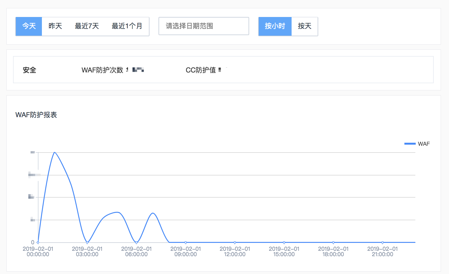Open the 请选择日期范围 date picker field
The image size is (449, 274).
tap(204, 26)
